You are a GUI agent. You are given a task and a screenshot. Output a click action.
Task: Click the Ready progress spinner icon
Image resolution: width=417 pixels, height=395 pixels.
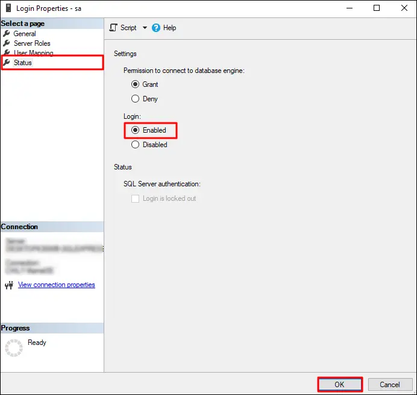[x=13, y=348]
